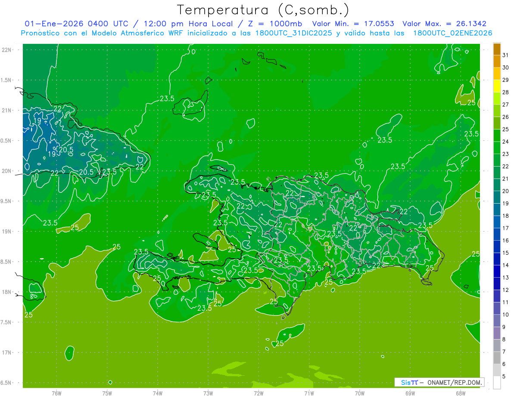This screenshot has height=399, width=517.
Task: Click legend label 21 on the color scale
Action: pos(505,179)
